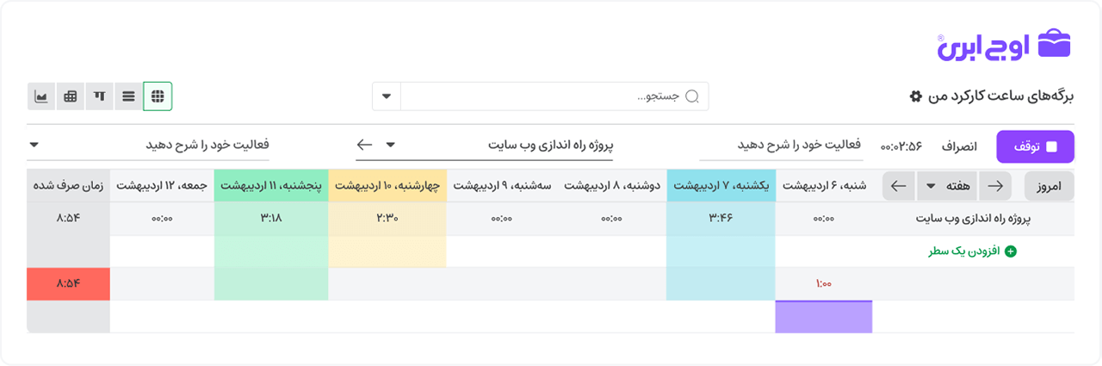
Task: Switch to the grid view icon
Action: tap(158, 96)
